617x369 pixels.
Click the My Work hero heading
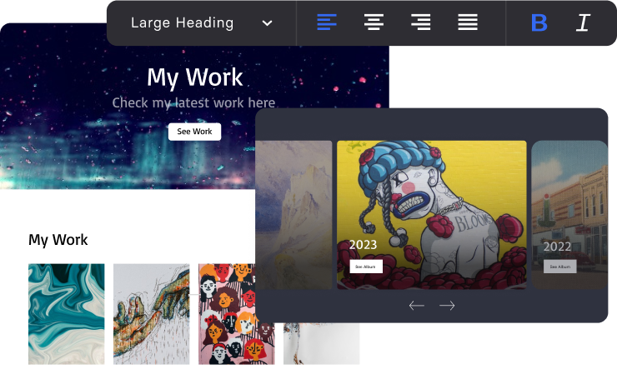coord(194,77)
